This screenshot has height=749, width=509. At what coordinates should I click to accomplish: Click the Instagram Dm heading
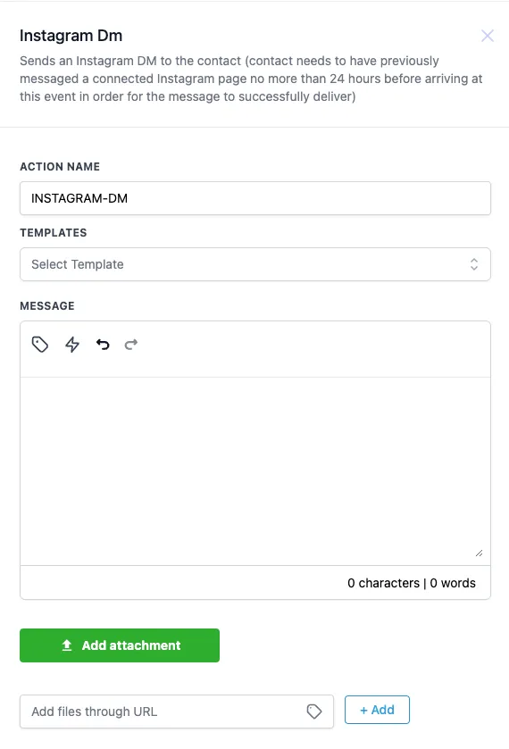tap(71, 36)
